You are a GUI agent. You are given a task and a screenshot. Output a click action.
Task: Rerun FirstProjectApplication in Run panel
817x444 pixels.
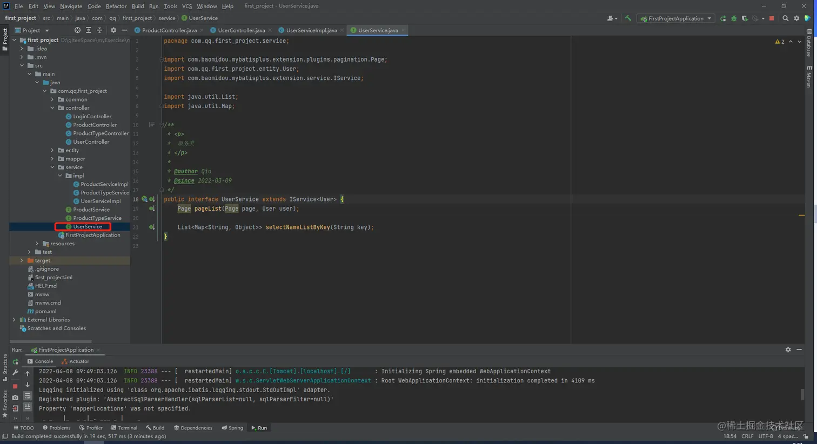[x=15, y=362]
